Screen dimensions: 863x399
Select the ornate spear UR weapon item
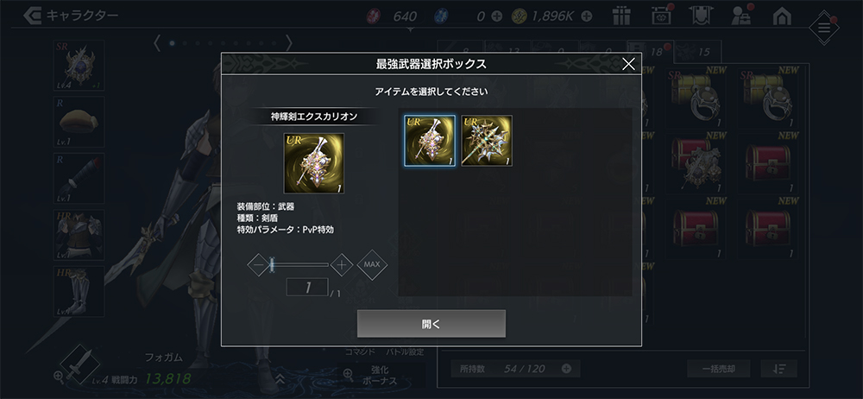point(487,141)
